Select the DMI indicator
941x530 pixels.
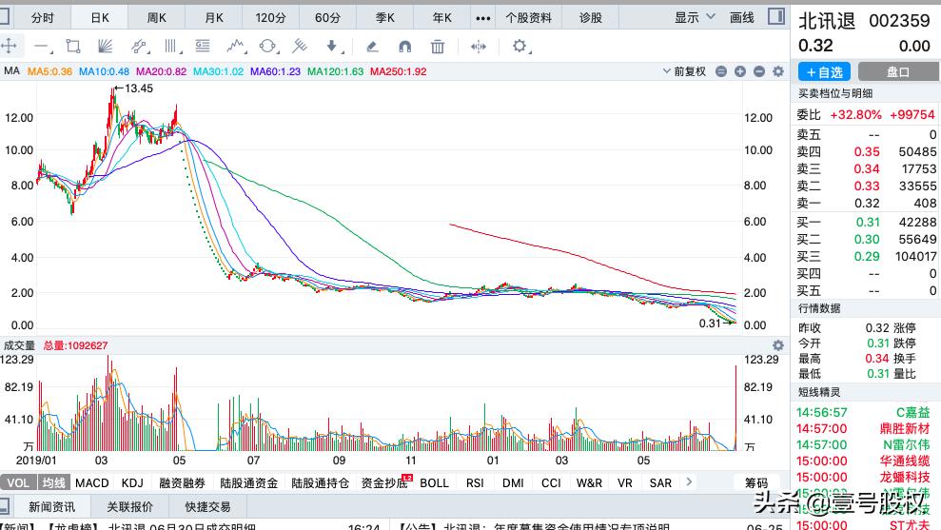(x=513, y=482)
